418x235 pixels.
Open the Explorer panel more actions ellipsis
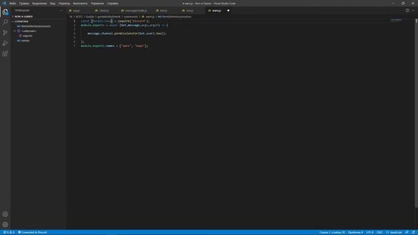point(61,10)
